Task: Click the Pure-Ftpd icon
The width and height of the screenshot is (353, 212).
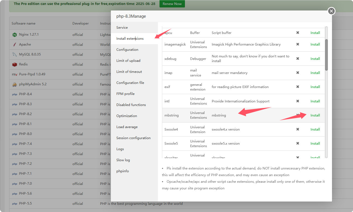Action: coord(15,75)
